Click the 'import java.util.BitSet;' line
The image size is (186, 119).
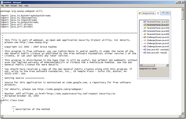[17, 27]
